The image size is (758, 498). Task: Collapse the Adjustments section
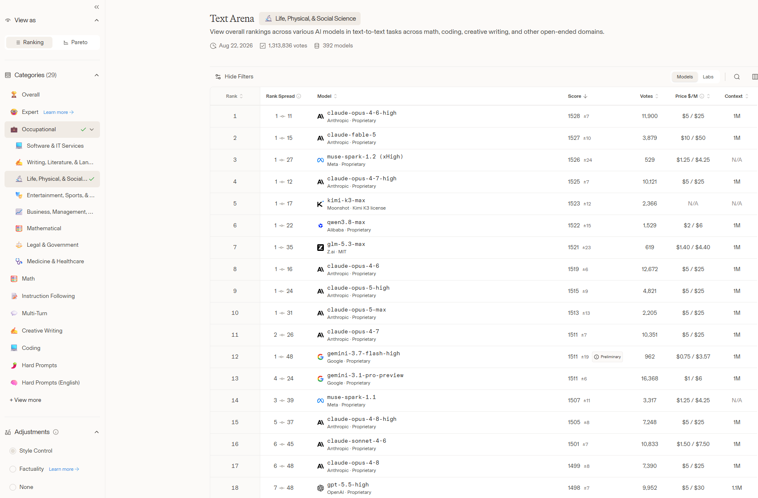pos(97,432)
